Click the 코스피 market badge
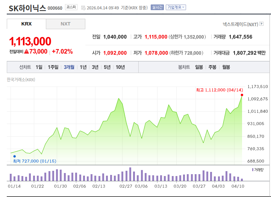This screenshot has width=271, height=197. pos(71,7)
